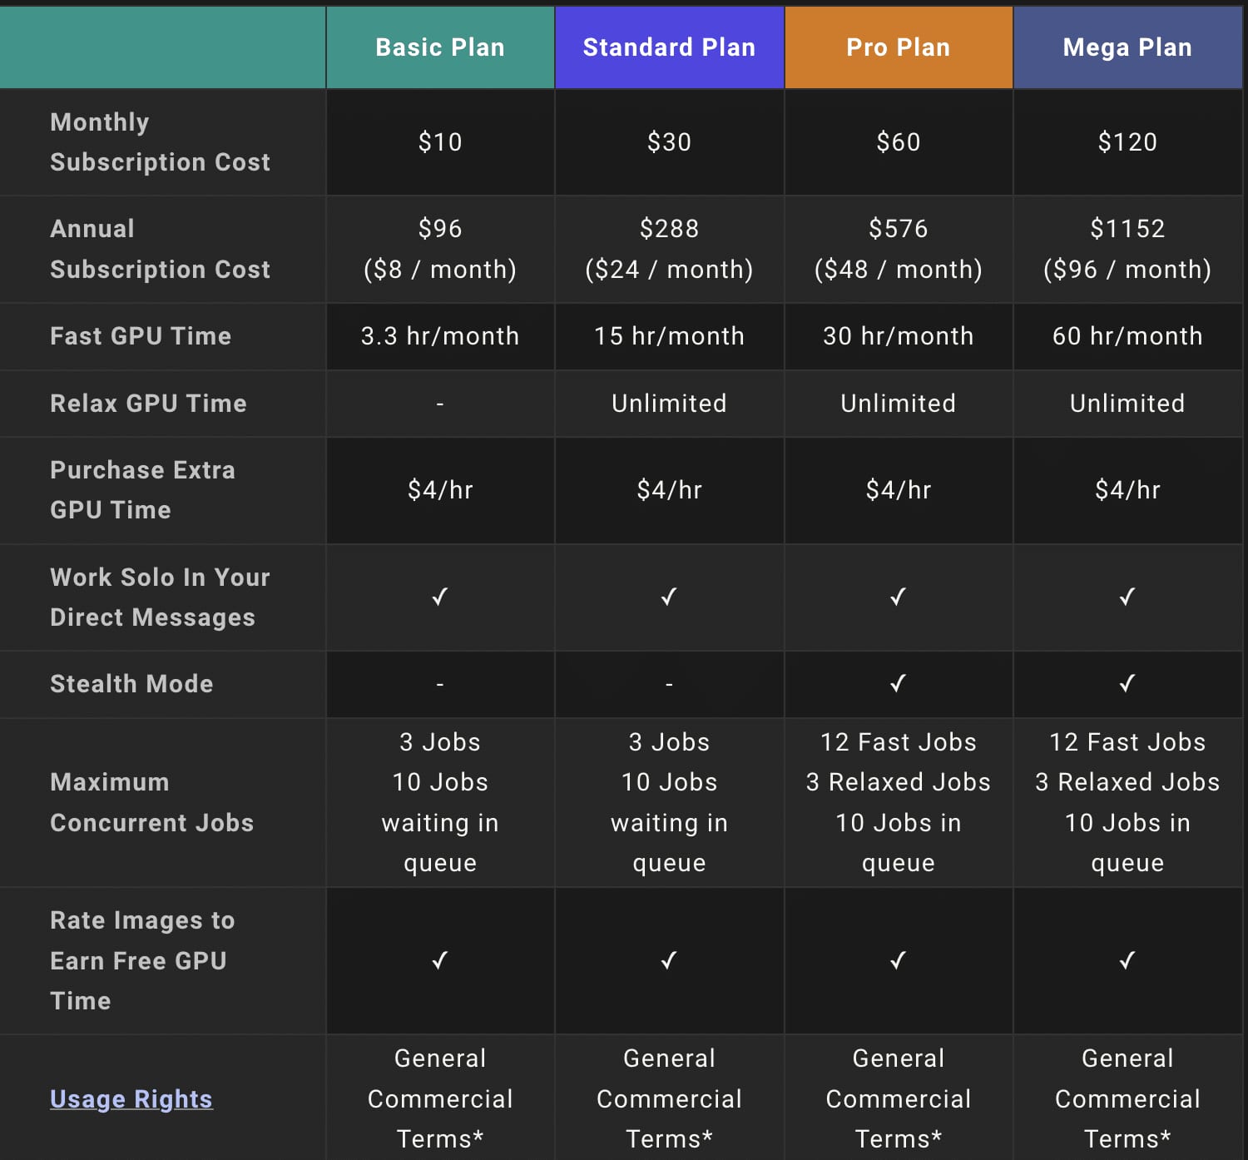
Task: Click the $96 ($8 / month) annual cell
Action: [x=440, y=249]
